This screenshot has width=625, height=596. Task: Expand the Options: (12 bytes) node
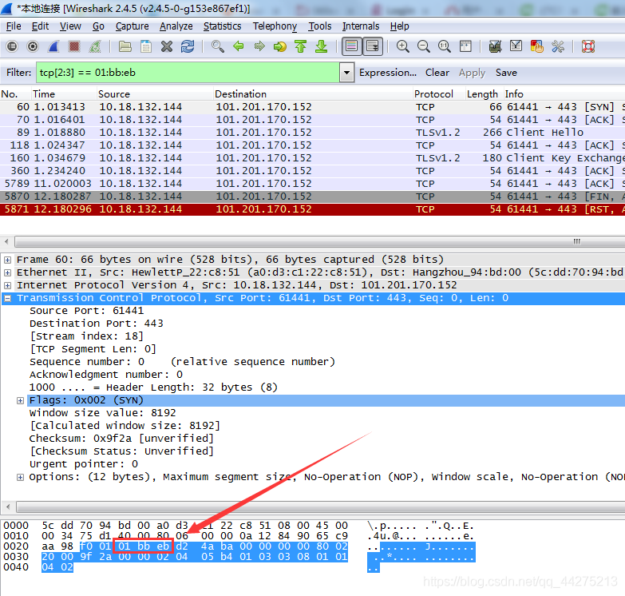pos(20,477)
